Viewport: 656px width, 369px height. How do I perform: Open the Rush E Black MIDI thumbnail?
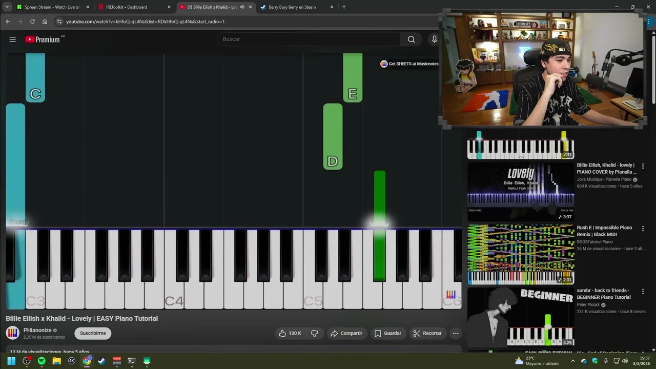point(521,254)
